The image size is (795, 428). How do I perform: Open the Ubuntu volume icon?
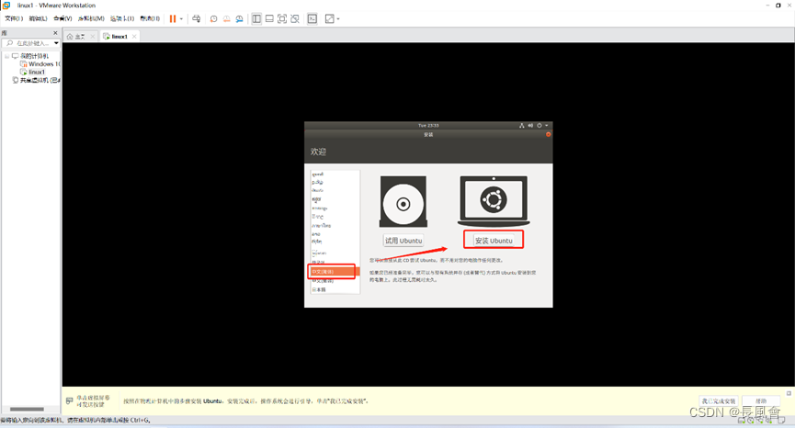click(x=530, y=125)
